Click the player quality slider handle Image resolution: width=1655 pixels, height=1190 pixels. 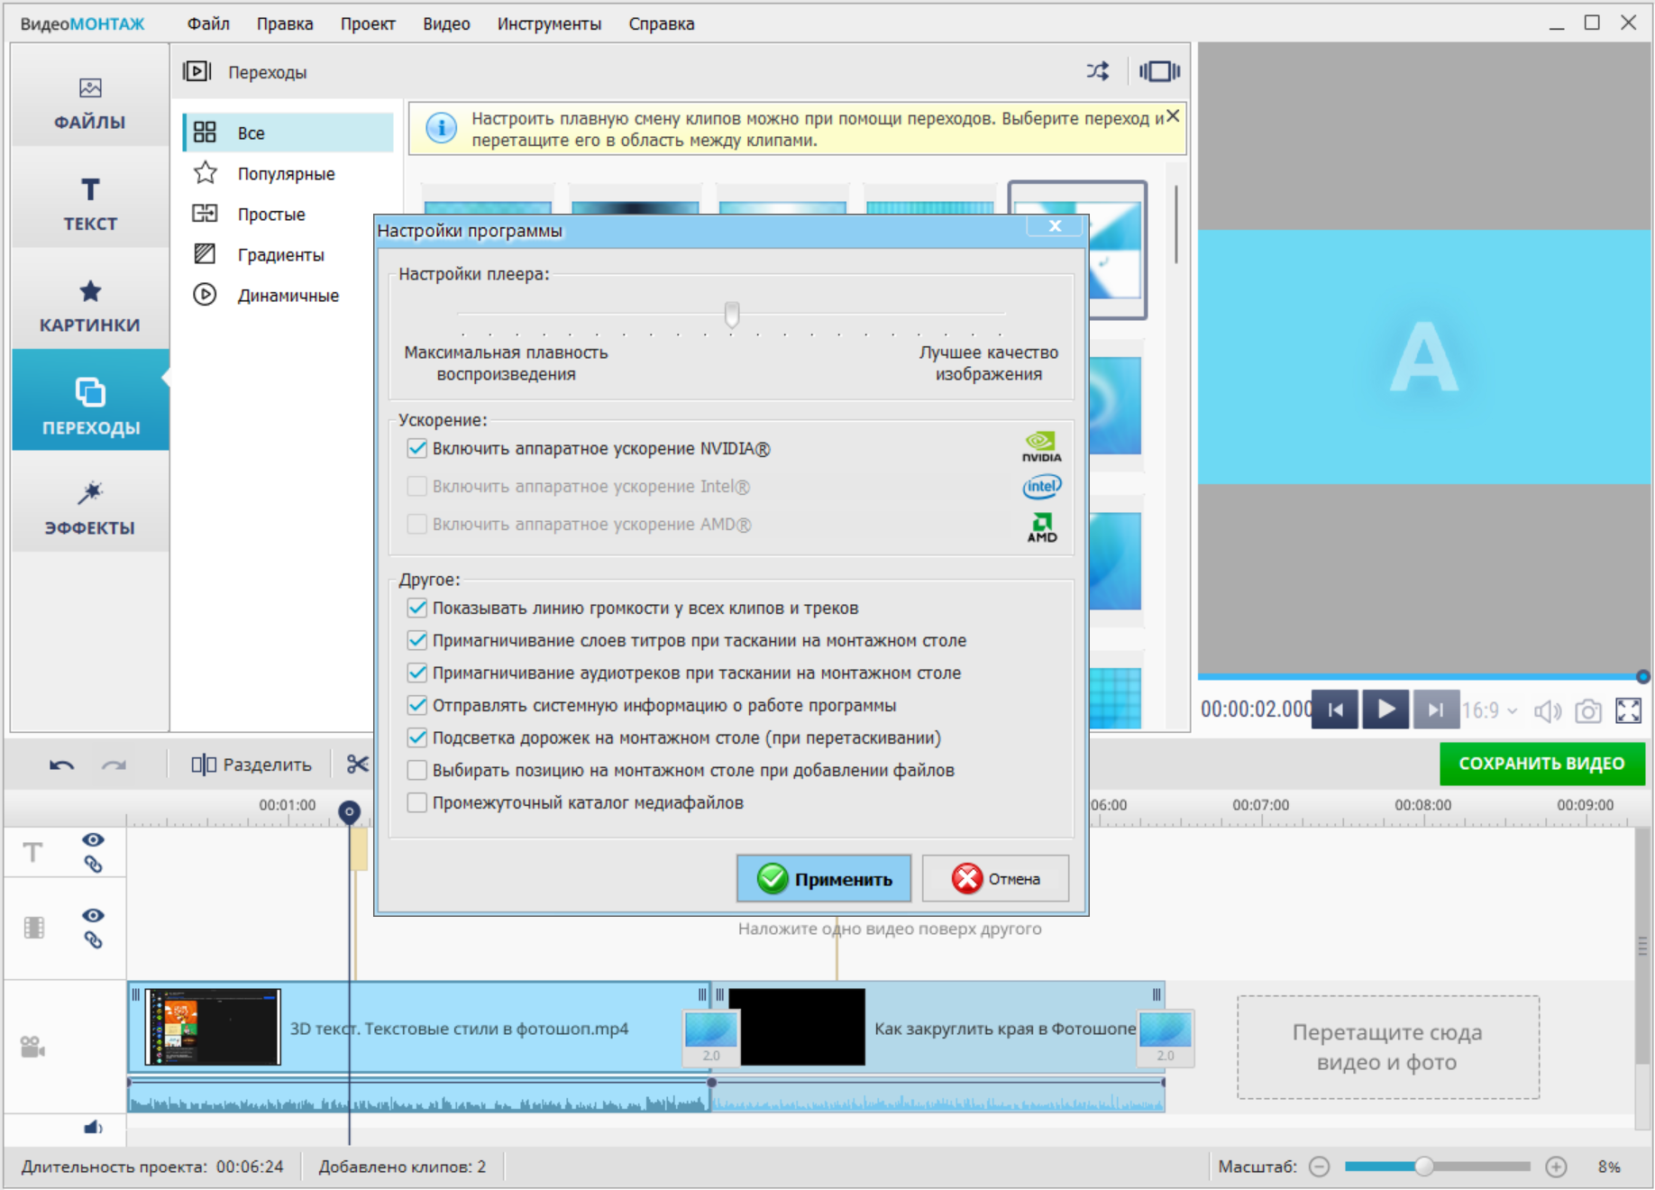(x=732, y=314)
